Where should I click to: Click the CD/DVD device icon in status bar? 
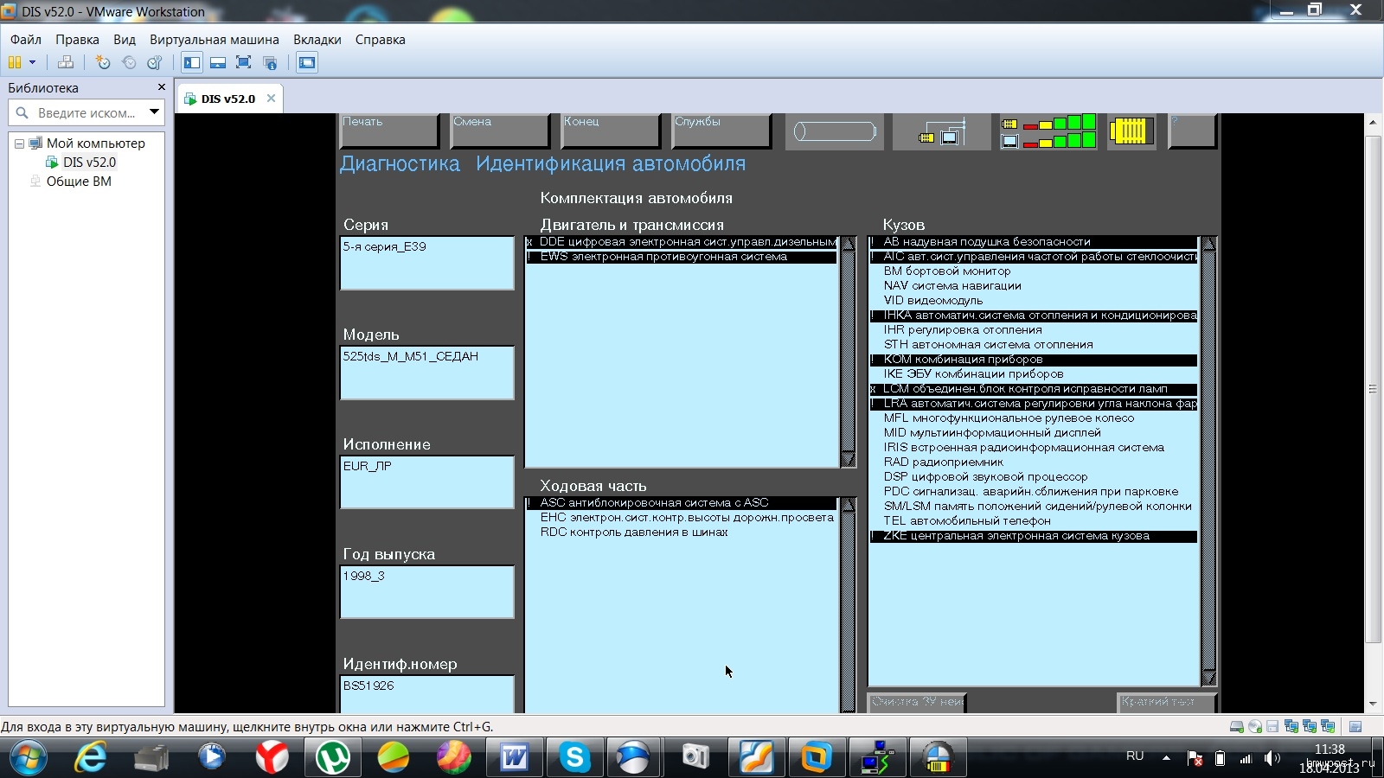click(1254, 727)
